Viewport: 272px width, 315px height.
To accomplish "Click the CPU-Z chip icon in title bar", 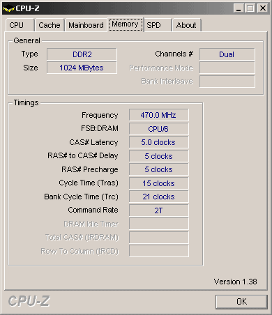I will [8, 9].
